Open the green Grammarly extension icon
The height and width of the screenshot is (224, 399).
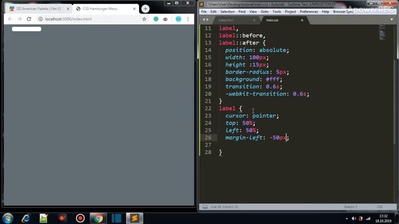156,19
